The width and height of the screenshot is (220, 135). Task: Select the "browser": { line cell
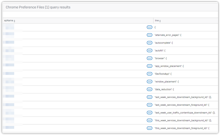[x=161, y=58]
